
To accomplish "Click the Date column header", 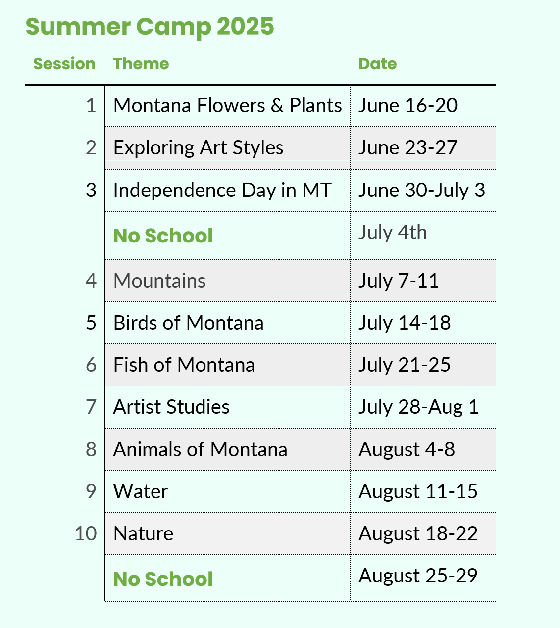I will [x=377, y=64].
